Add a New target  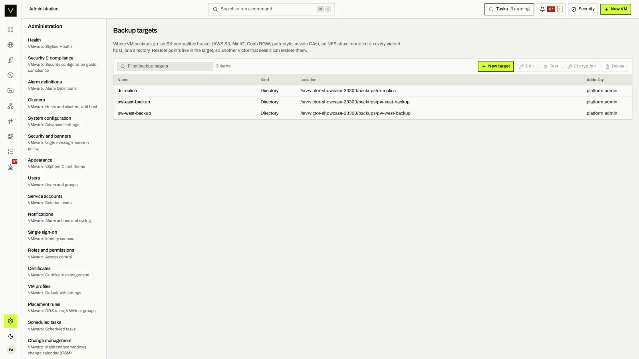(496, 66)
